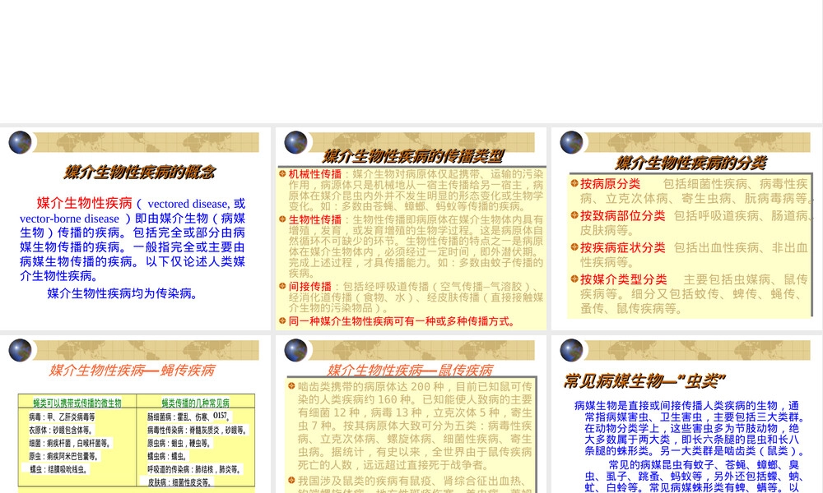Click the English term vector-borne disease
Image resolution: width=823 pixels, height=493 pixels.
click(69, 219)
